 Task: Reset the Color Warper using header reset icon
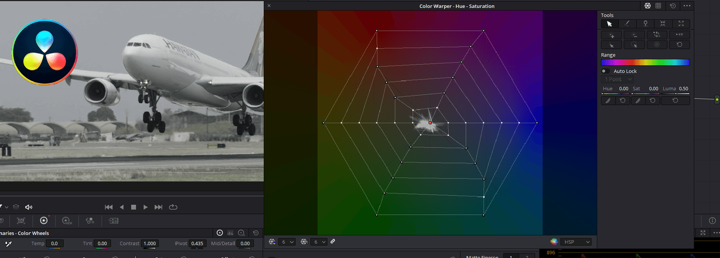[673, 6]
